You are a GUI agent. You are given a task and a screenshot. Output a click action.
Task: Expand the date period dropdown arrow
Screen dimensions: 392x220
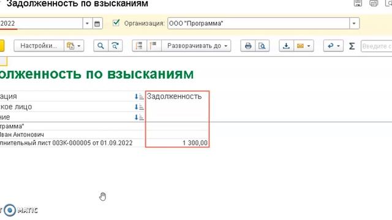click(x=87, y=23)
